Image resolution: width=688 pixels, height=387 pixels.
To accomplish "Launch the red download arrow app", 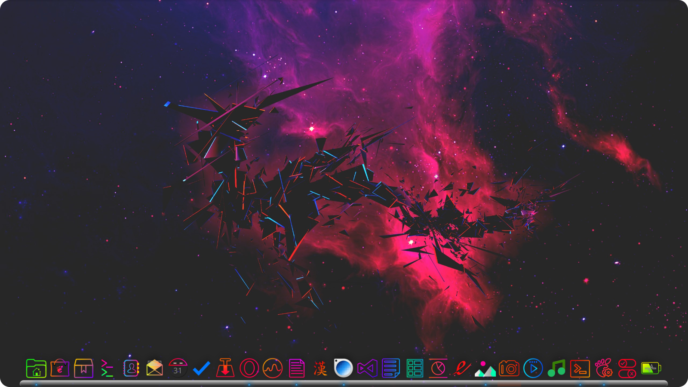I will 225,369.
